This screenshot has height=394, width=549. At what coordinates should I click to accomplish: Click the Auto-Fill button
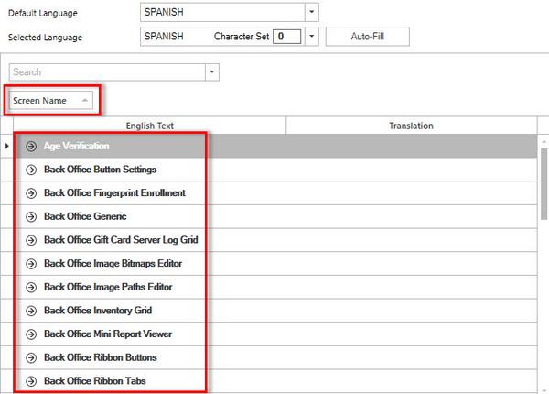(x=367, y=37)
